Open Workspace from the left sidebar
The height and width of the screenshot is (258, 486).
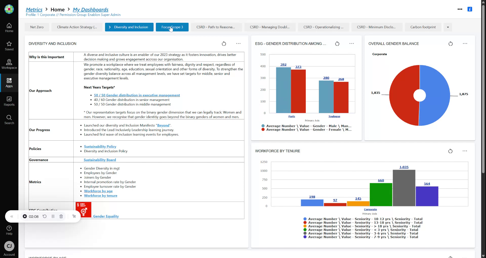click(x=9, y=64)
